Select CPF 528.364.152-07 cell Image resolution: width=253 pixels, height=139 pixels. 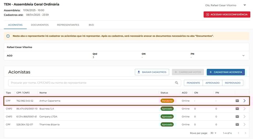(25, 124)
